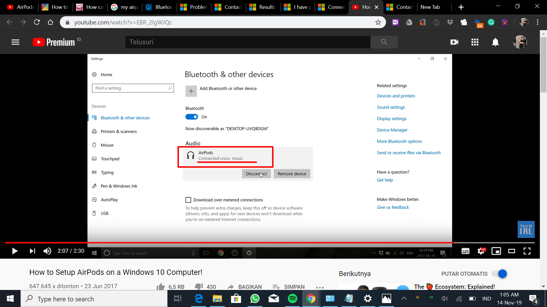The image size is (547, 307).
Task: Click play button on YouTube video
Action: 15,251
